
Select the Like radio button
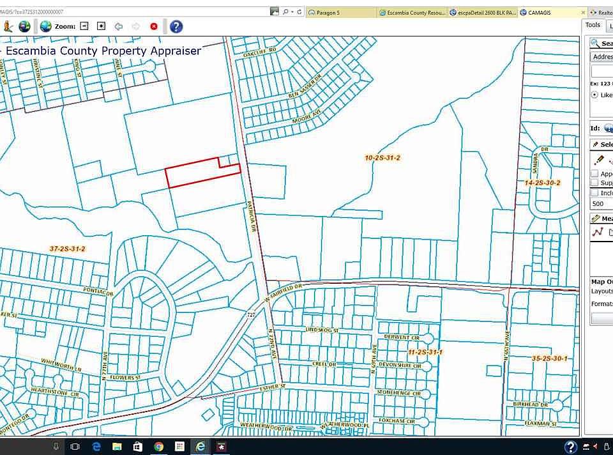point(594,95)
